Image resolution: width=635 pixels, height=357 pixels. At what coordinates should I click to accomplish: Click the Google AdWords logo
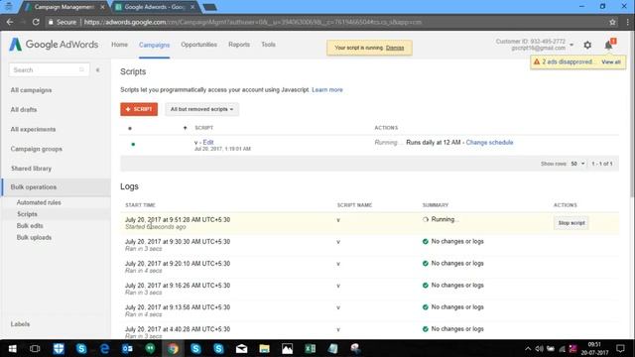coord(54,44)
